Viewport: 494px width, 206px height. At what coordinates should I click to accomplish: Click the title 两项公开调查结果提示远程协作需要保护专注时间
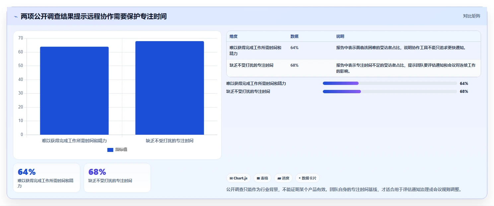point(94,16)
